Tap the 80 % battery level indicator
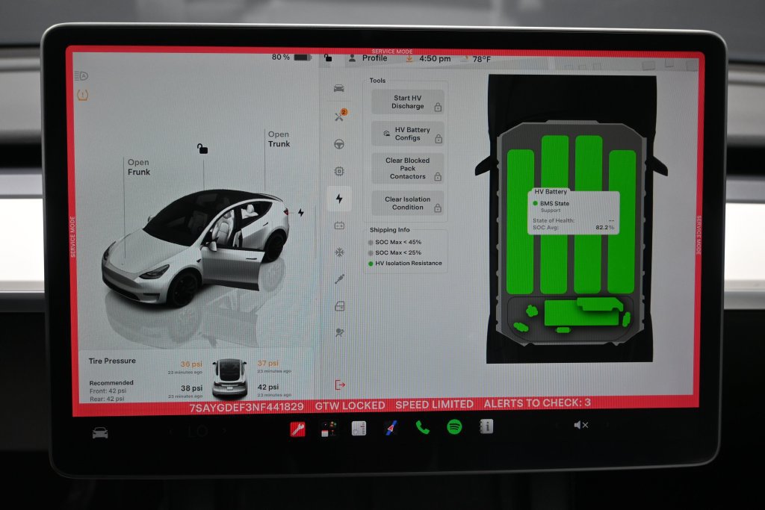Image resolution: width=765 pixels, height=510 pixels. 291,57
